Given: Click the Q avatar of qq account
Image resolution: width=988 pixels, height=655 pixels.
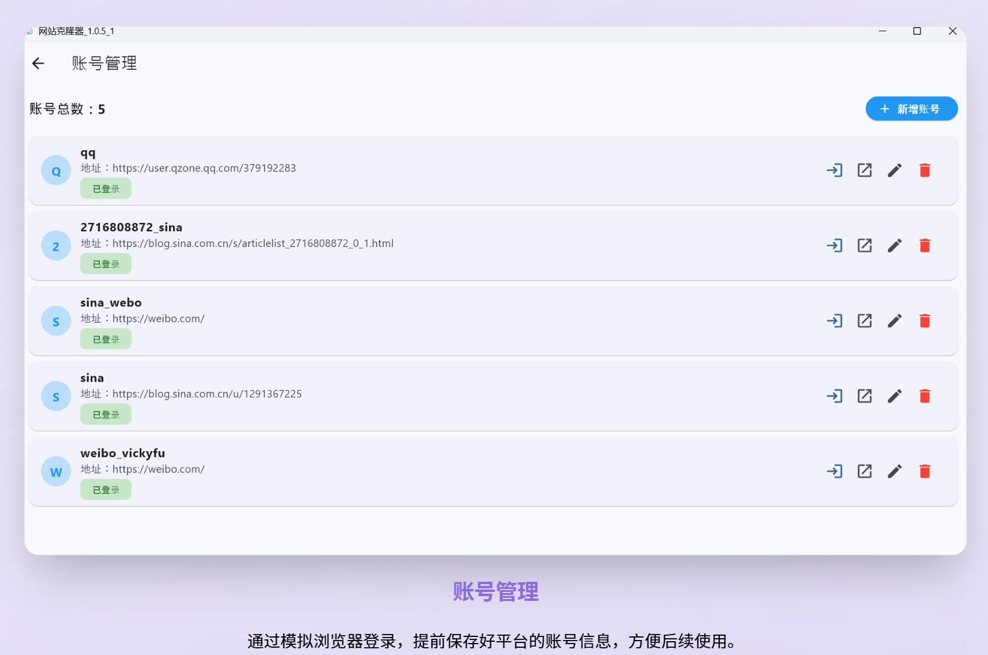Looking at the screenshot, I should pos(56,171).
